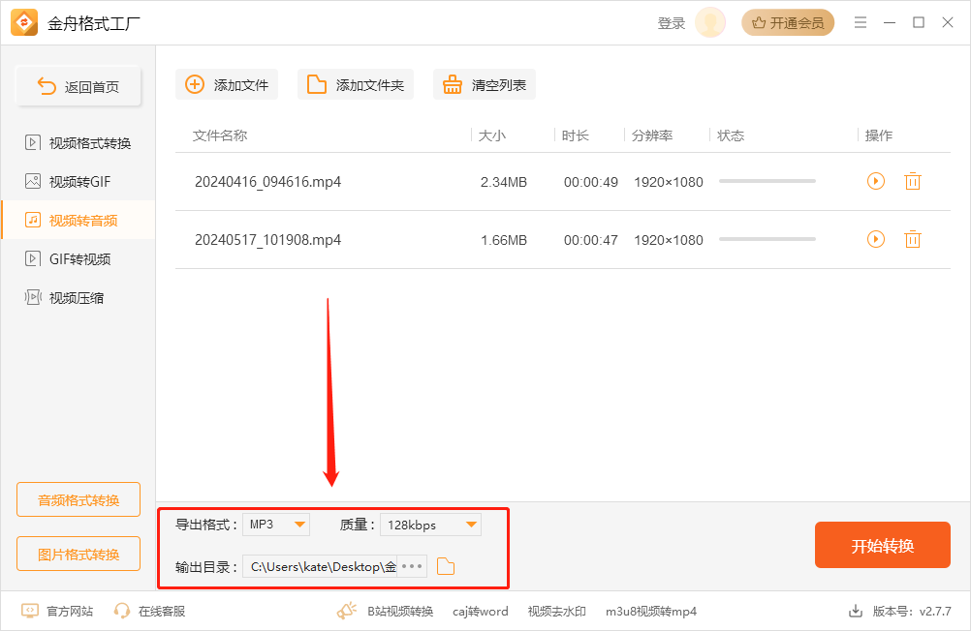Click the 开始转换 button
The image size is (971, 631).
tap(883, 545)
